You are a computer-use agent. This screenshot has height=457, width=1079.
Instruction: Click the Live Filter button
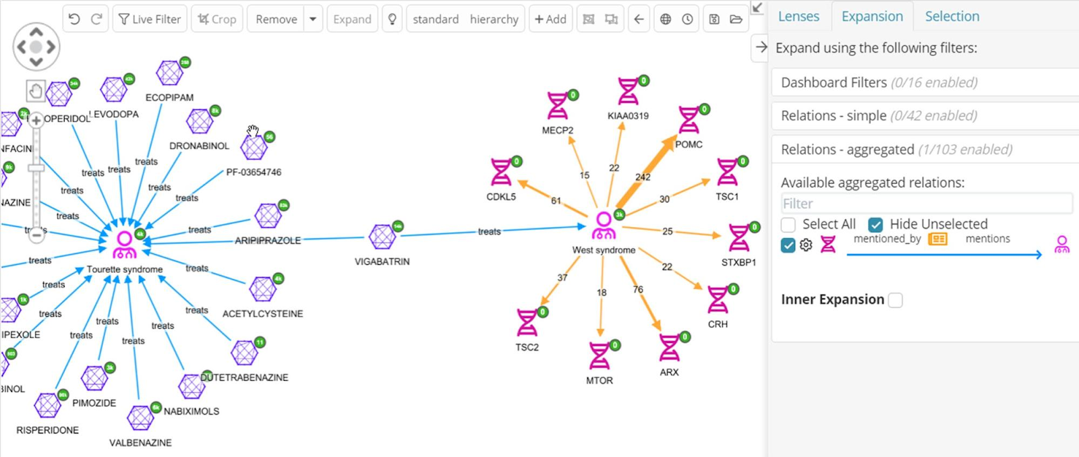click(150, 19)
